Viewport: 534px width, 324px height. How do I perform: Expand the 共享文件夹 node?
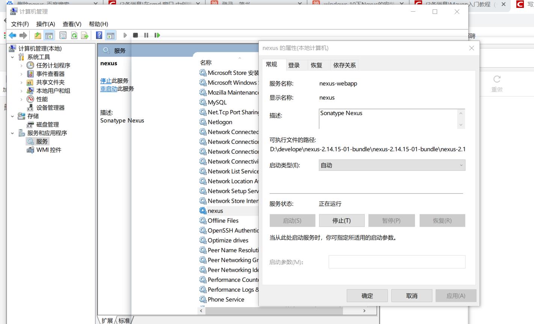[21, 82]
